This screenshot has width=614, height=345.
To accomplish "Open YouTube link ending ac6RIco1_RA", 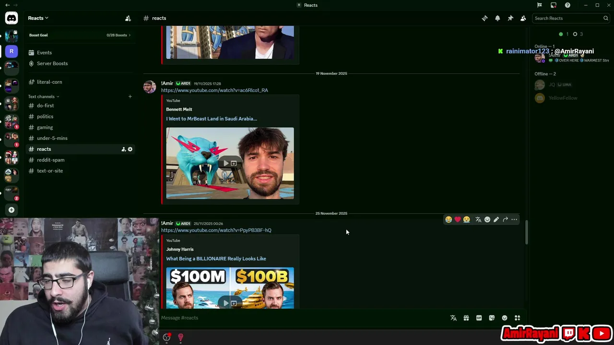I will point(214,90).
